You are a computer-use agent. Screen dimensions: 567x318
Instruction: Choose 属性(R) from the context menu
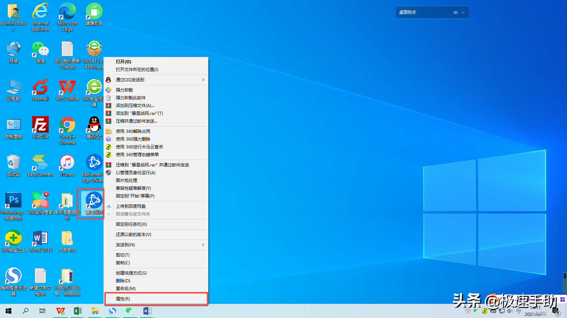[123, 299]
